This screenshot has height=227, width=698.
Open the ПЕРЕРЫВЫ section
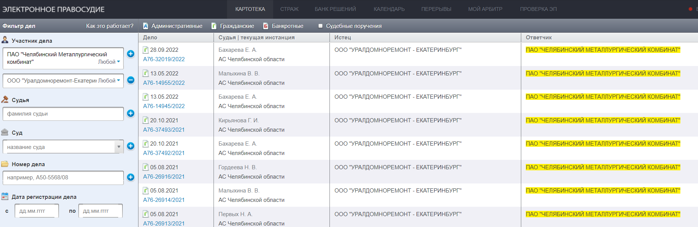point(436,9)
